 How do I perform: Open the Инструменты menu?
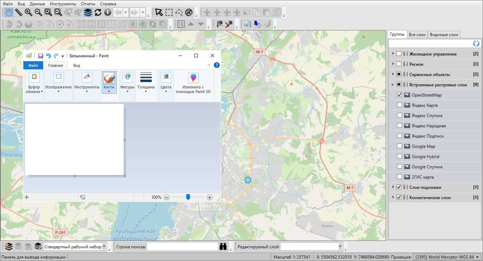pyautogui.click(x=63, y=4)
